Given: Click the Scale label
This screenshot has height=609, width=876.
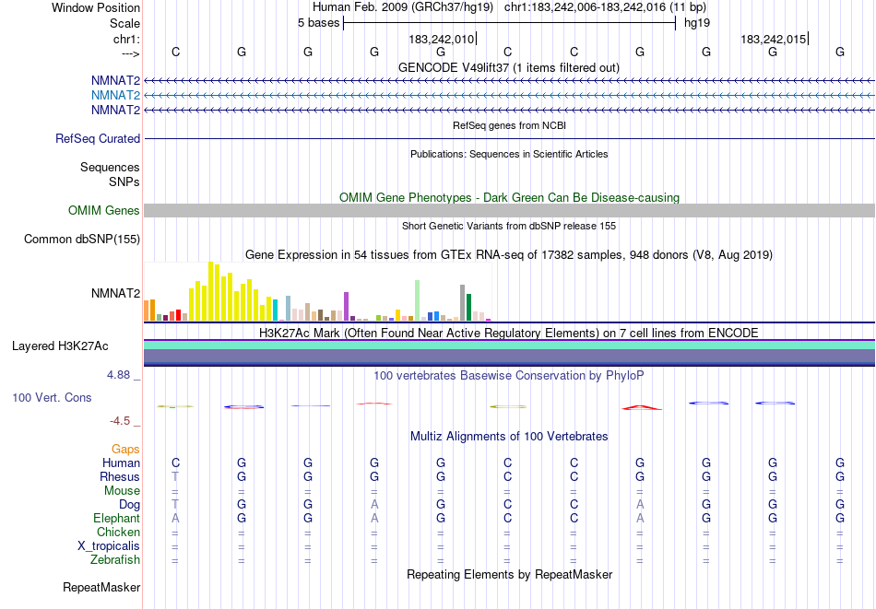Looking at the screenshot, I should pyautogui.click(x=125, y=23).
